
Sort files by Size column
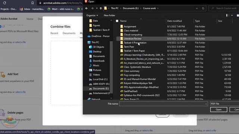tap(220, 21)
